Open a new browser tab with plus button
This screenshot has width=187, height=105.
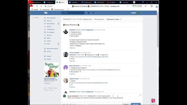(x=134, y=2)
